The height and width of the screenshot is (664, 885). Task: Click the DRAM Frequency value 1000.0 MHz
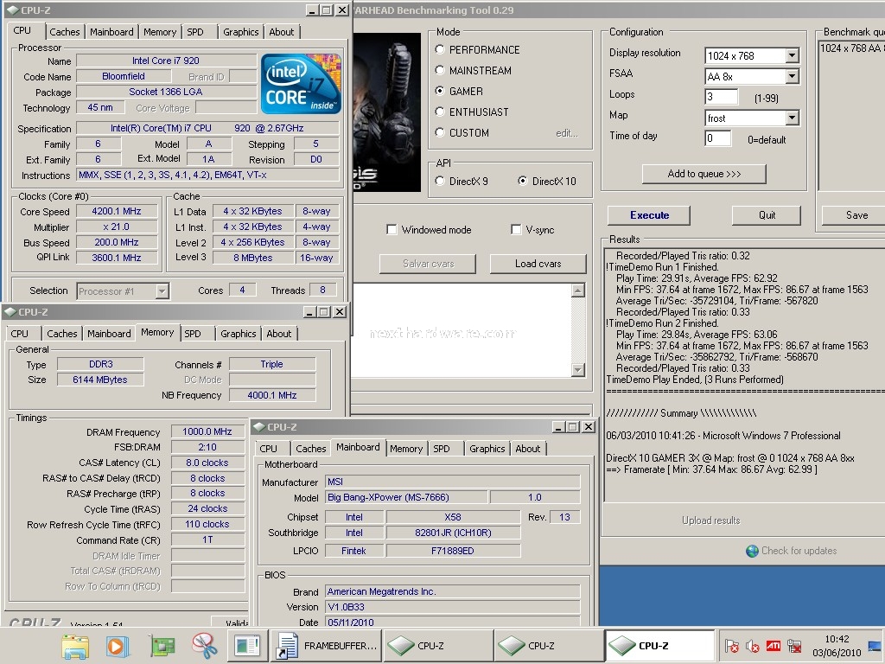tap(207, 432)
